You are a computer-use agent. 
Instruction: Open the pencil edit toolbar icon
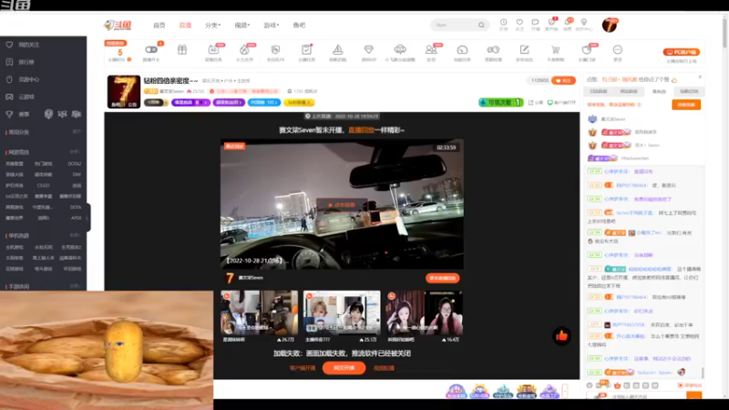point(525,50)
